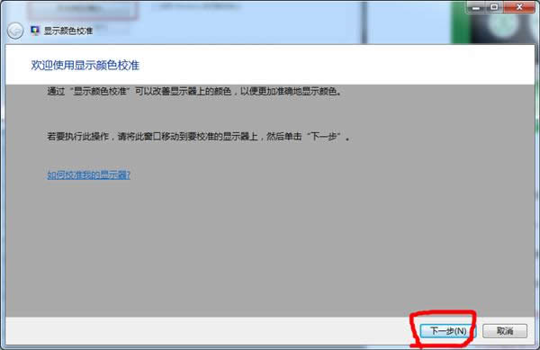Click the 欢迎使用显示颜色校准 heading
The width and height of the screenshot is (540, 350).
85,65
